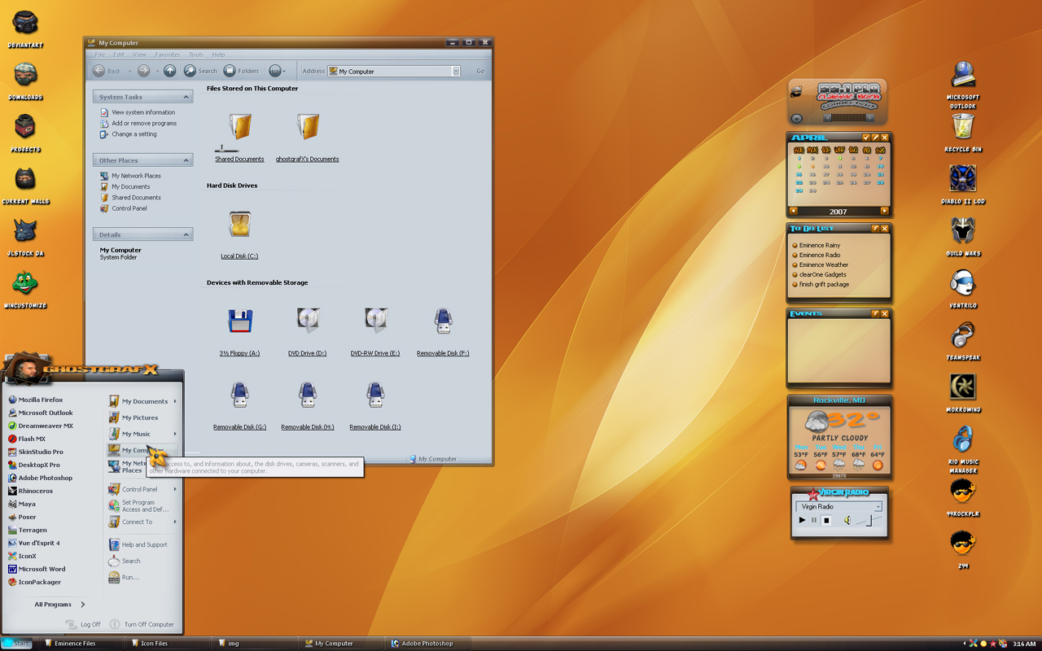Select the DVD Drive (D:) icon
This screenshot has height=651, width=1042.
[308, 321]
